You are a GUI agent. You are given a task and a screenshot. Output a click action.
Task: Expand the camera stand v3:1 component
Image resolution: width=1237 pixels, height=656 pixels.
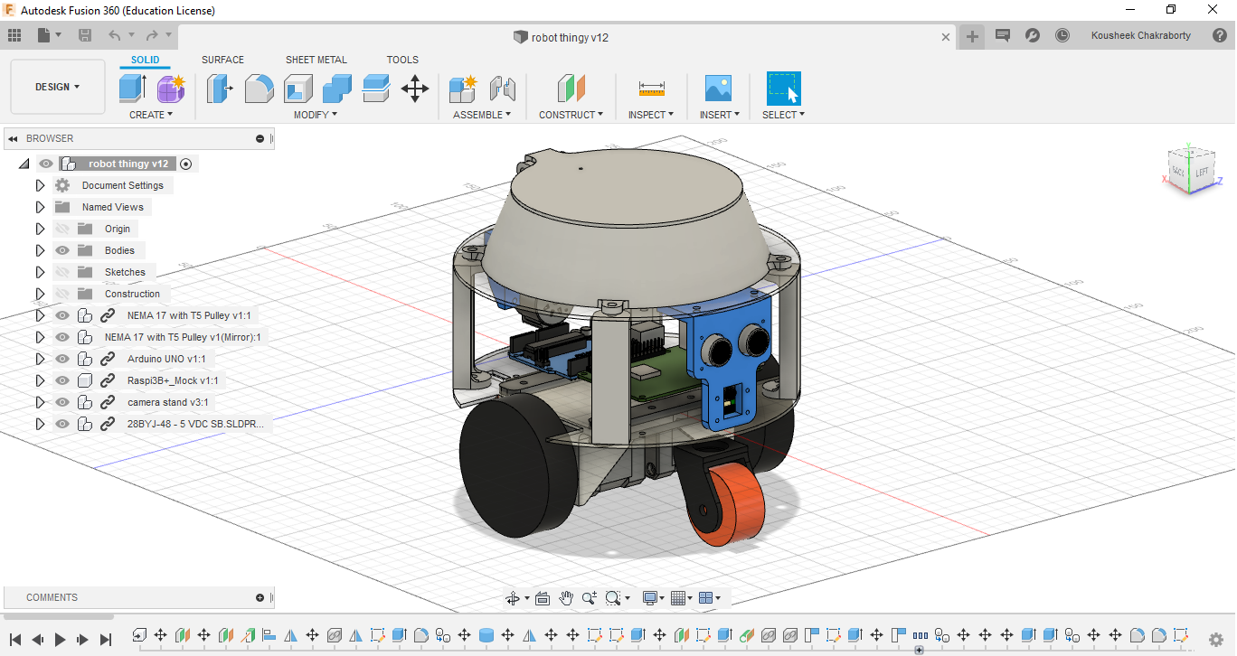(40, 402)
